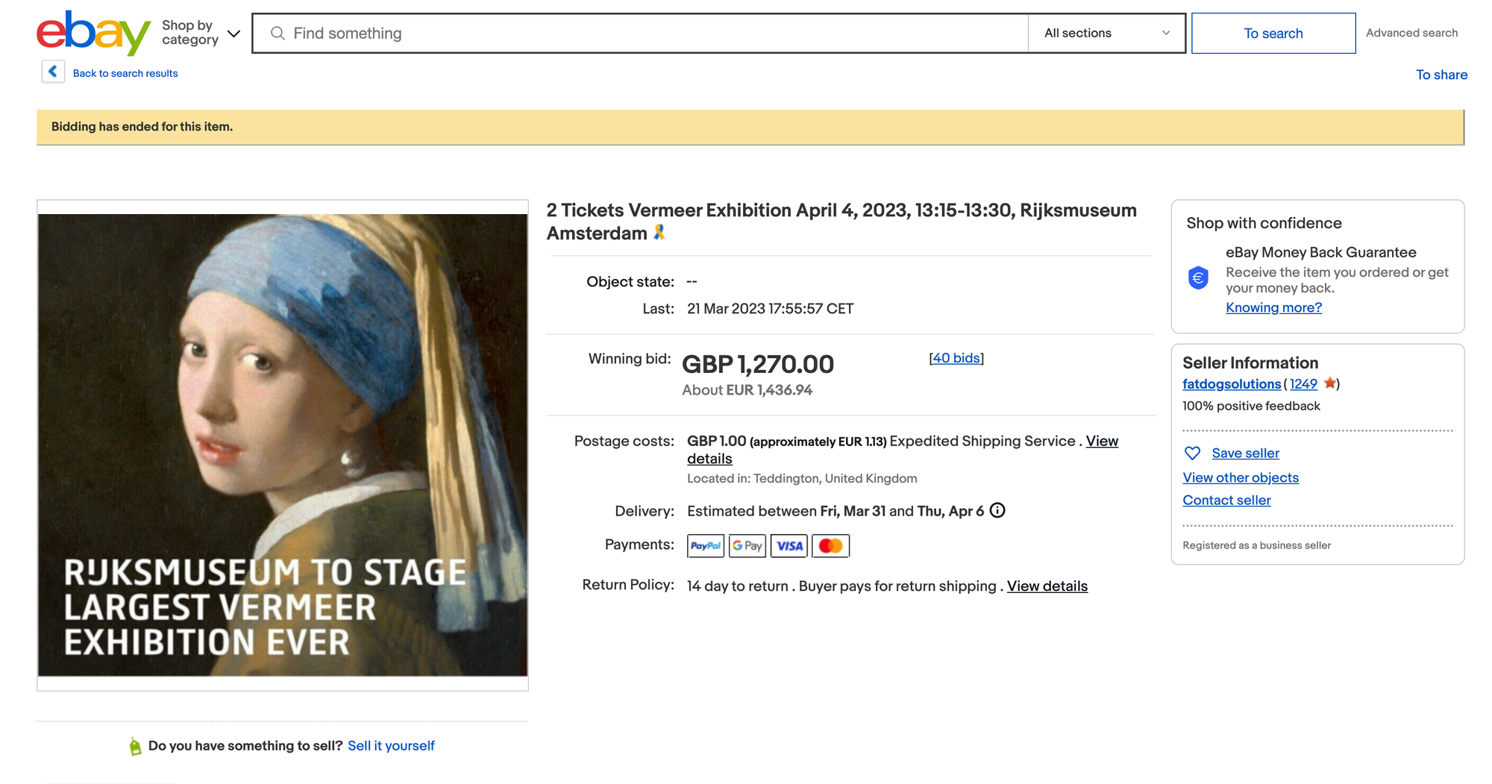Click the delivery info circle icon
1492x784 pixels.
click(x=997, y=511)
